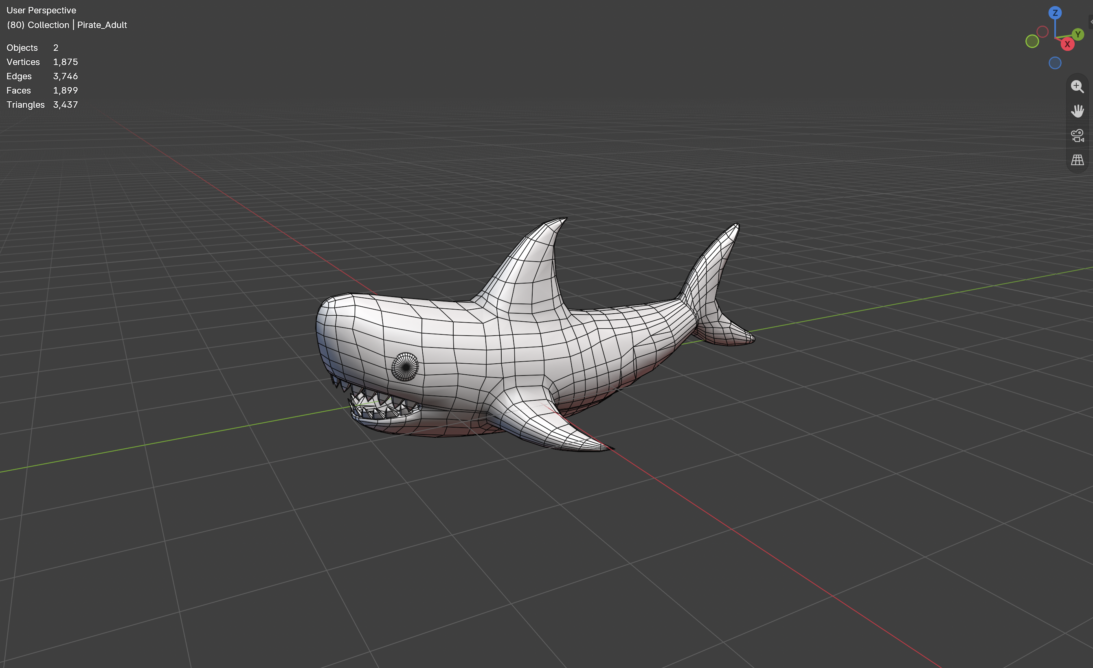This screenshot has height=668, width=1093.
Task: Click the "User Perspective" view label
Action: (x=41, y=10)
